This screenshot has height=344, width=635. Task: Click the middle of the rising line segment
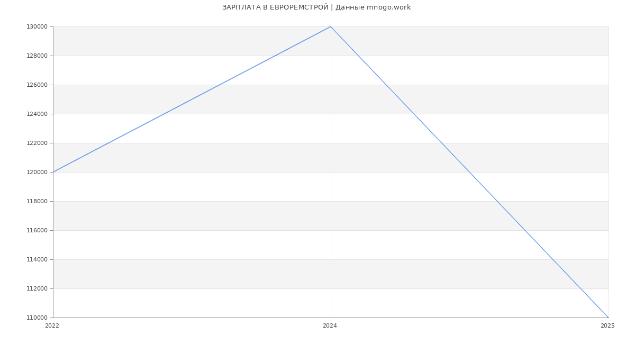pos(192,99)
